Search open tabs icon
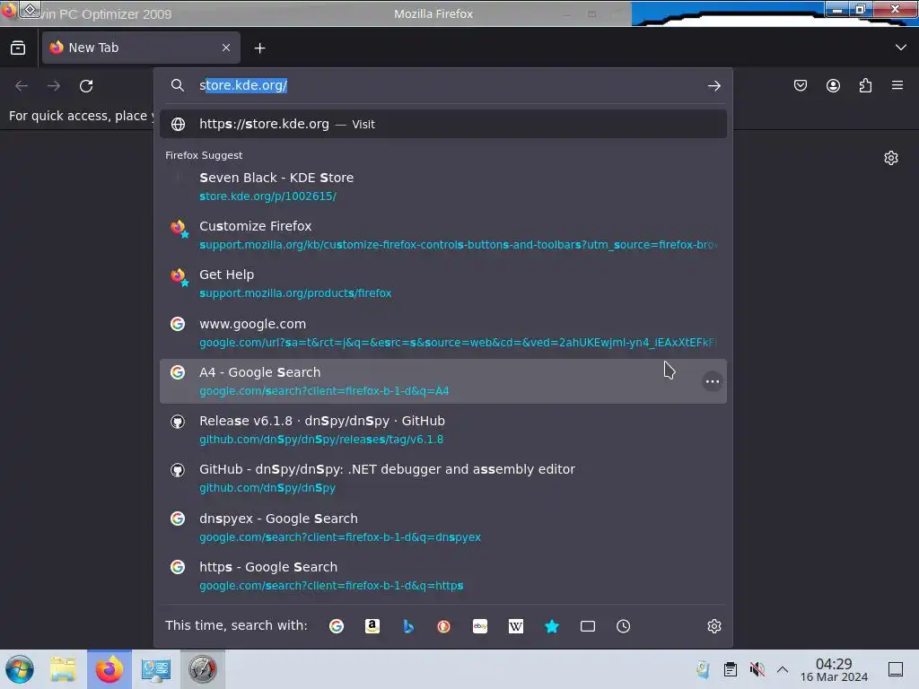Screen dimensions: 919x689 pyautogui.click(x=587, y=625)
